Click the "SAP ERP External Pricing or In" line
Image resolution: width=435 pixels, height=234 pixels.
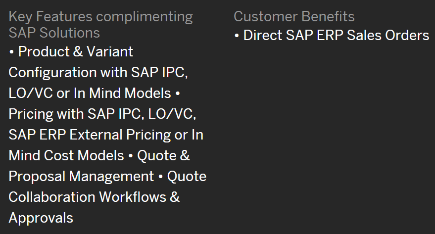[x=106, y=135]
